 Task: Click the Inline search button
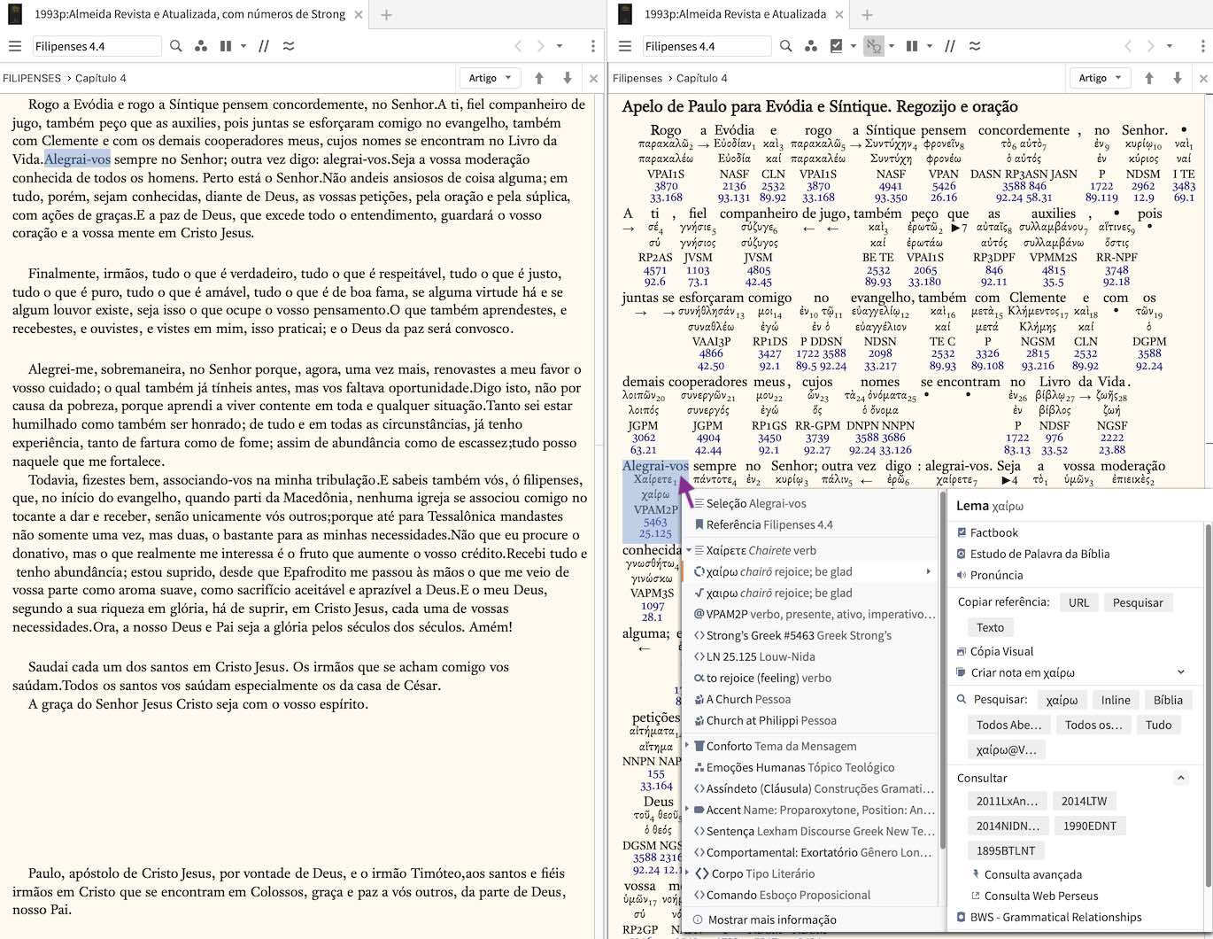[x=1115, y=700]
